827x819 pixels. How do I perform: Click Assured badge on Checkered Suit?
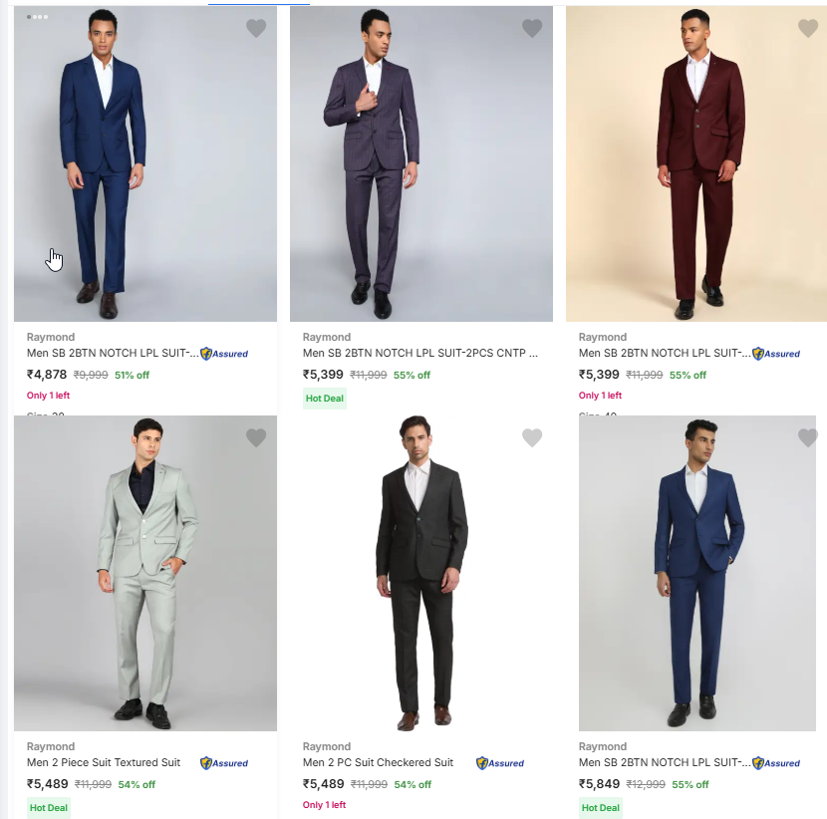point(500,763)
